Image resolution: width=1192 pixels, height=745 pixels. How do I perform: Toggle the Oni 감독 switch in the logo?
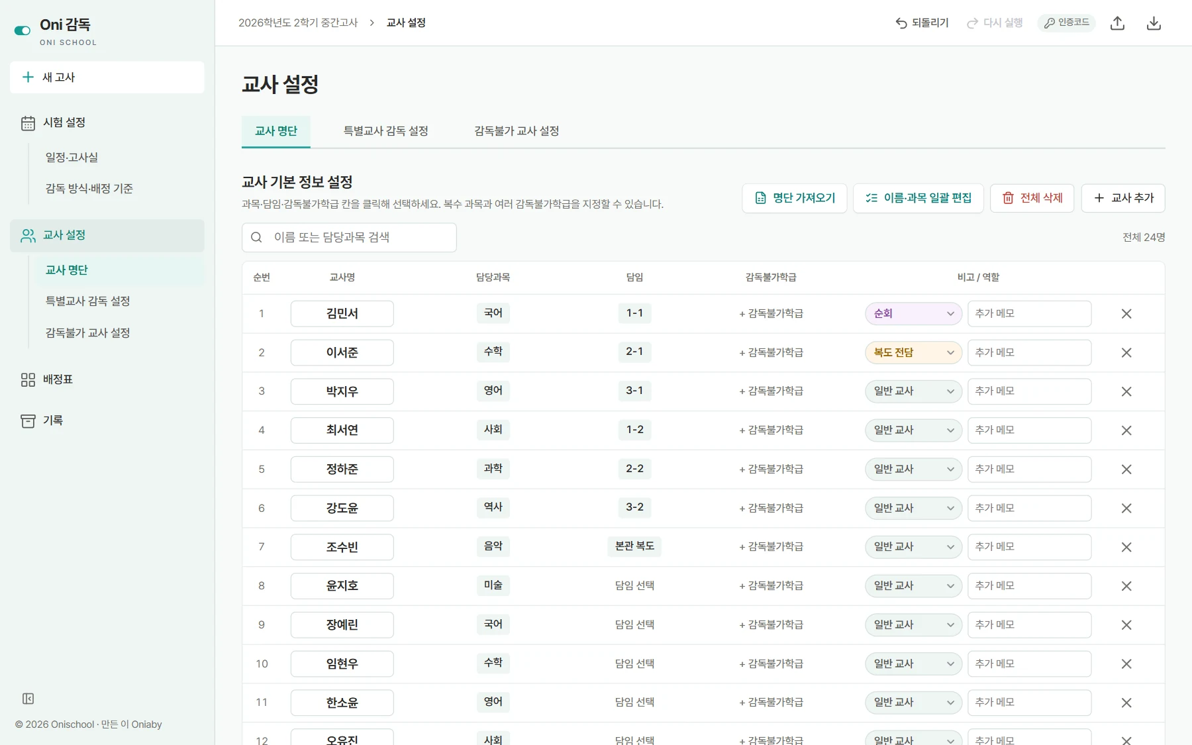coord(23,30)
